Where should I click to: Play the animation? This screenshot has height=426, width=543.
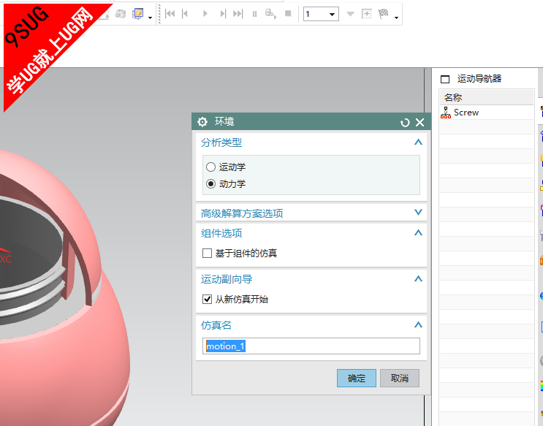tap(205, 14)
